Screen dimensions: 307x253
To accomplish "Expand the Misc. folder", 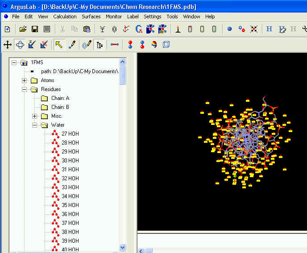I will point(35,116).
